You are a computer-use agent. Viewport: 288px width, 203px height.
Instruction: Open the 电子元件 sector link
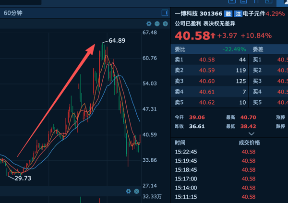pos(254,13)
